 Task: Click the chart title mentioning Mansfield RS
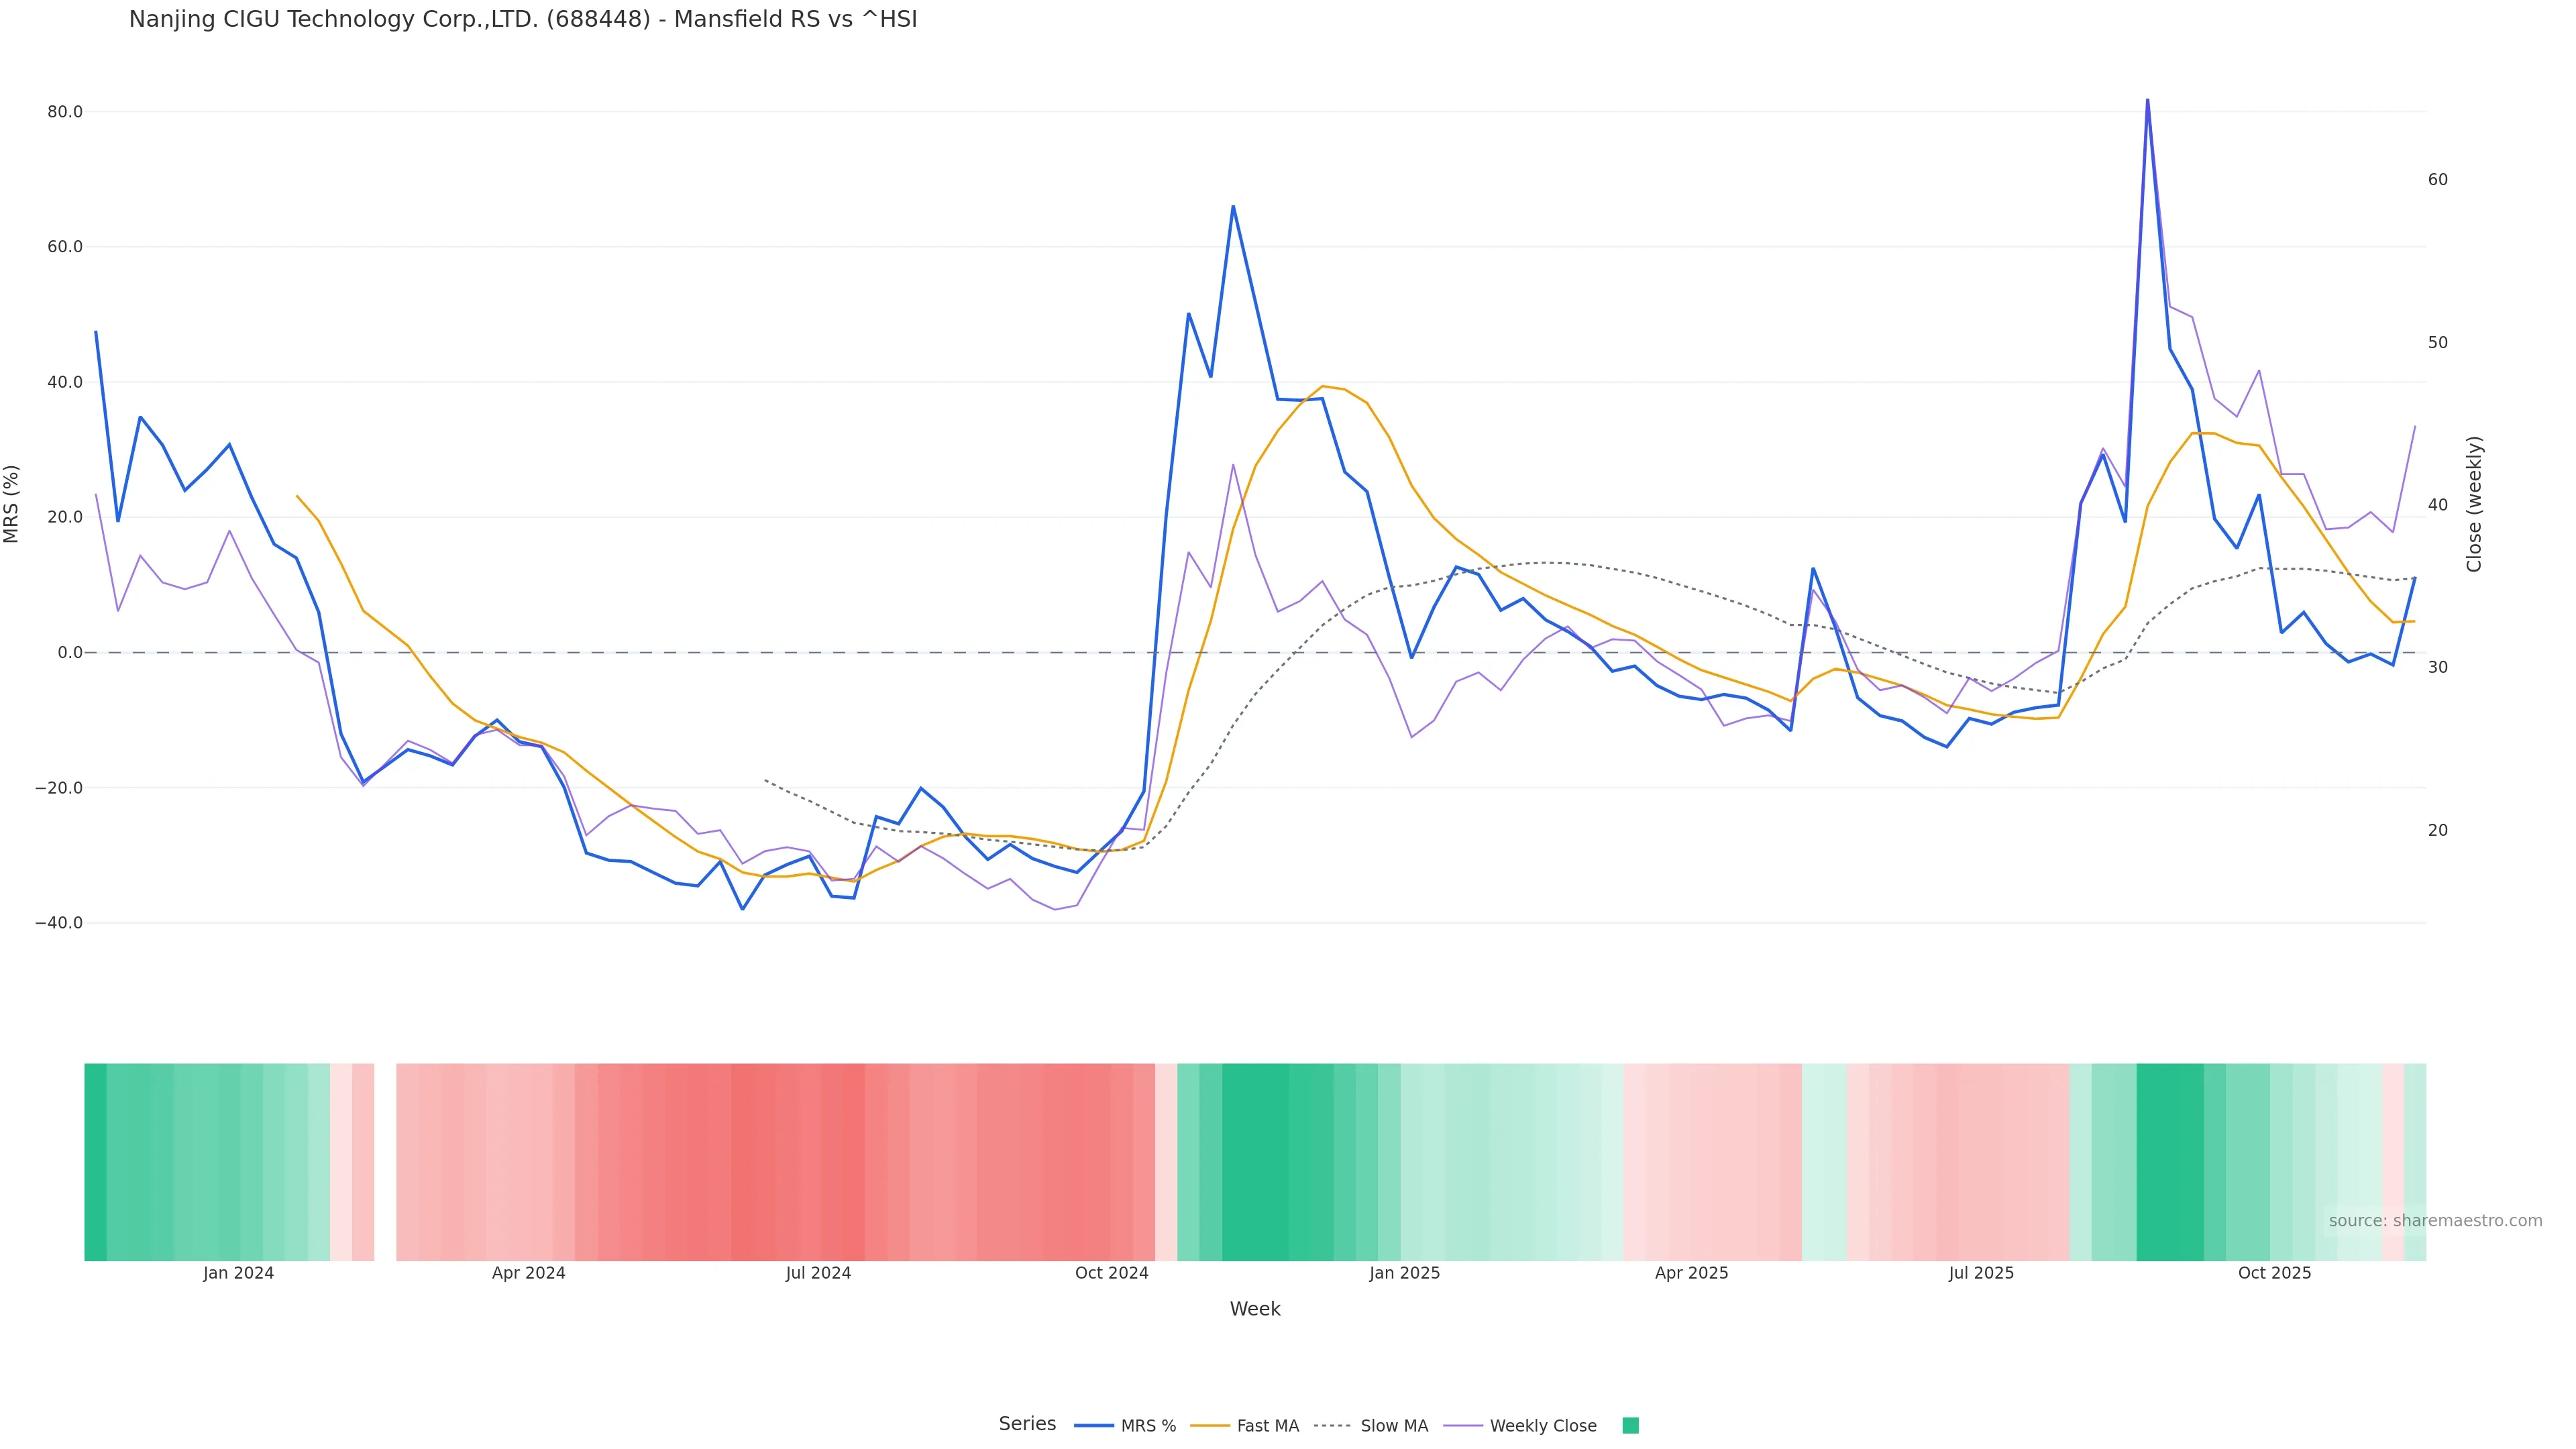pos(522,19)
